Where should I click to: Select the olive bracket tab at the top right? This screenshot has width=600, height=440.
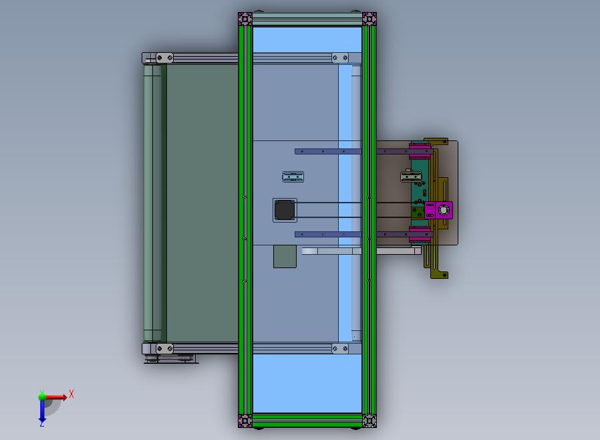click(x=436, y=141)
